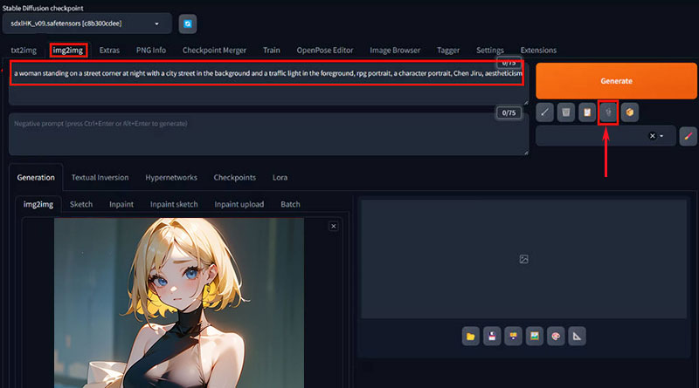Remove the uploaded image with the X
Viewport: 699px width, 388px height.
click(333, 227)
